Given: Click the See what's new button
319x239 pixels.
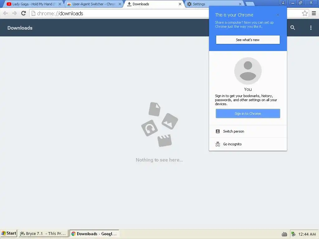Looking at the screenshot, I should (x=248, y=40).
